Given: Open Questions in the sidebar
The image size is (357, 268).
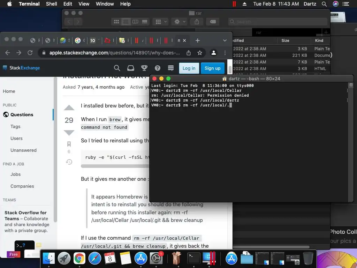Looking at the screenshot, I should [x=22, y=114].
